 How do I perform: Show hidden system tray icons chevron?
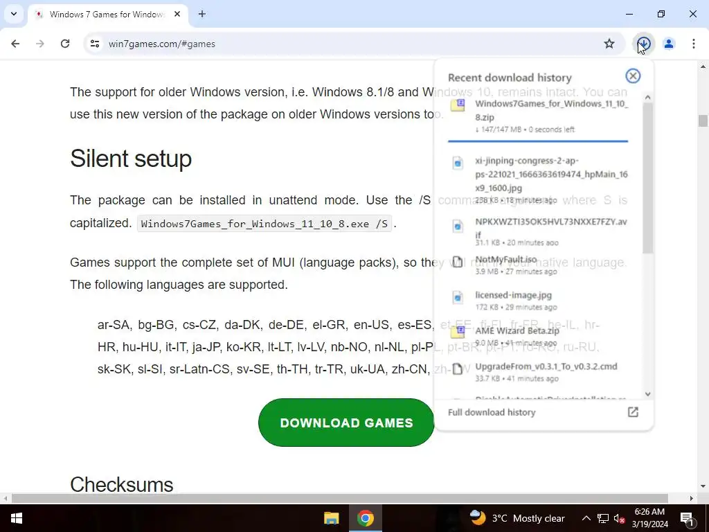(586, 518)
